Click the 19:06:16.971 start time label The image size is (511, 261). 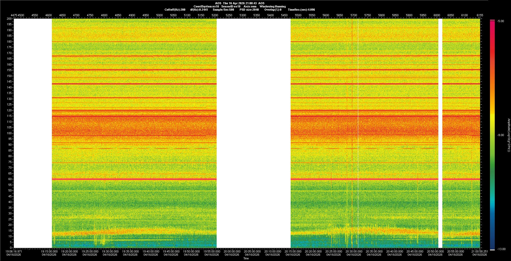click(x=14, y=251)
